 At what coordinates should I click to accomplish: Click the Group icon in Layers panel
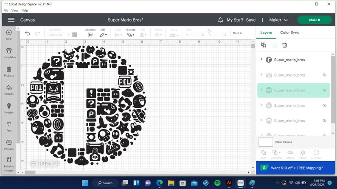[x=264, y=45]
